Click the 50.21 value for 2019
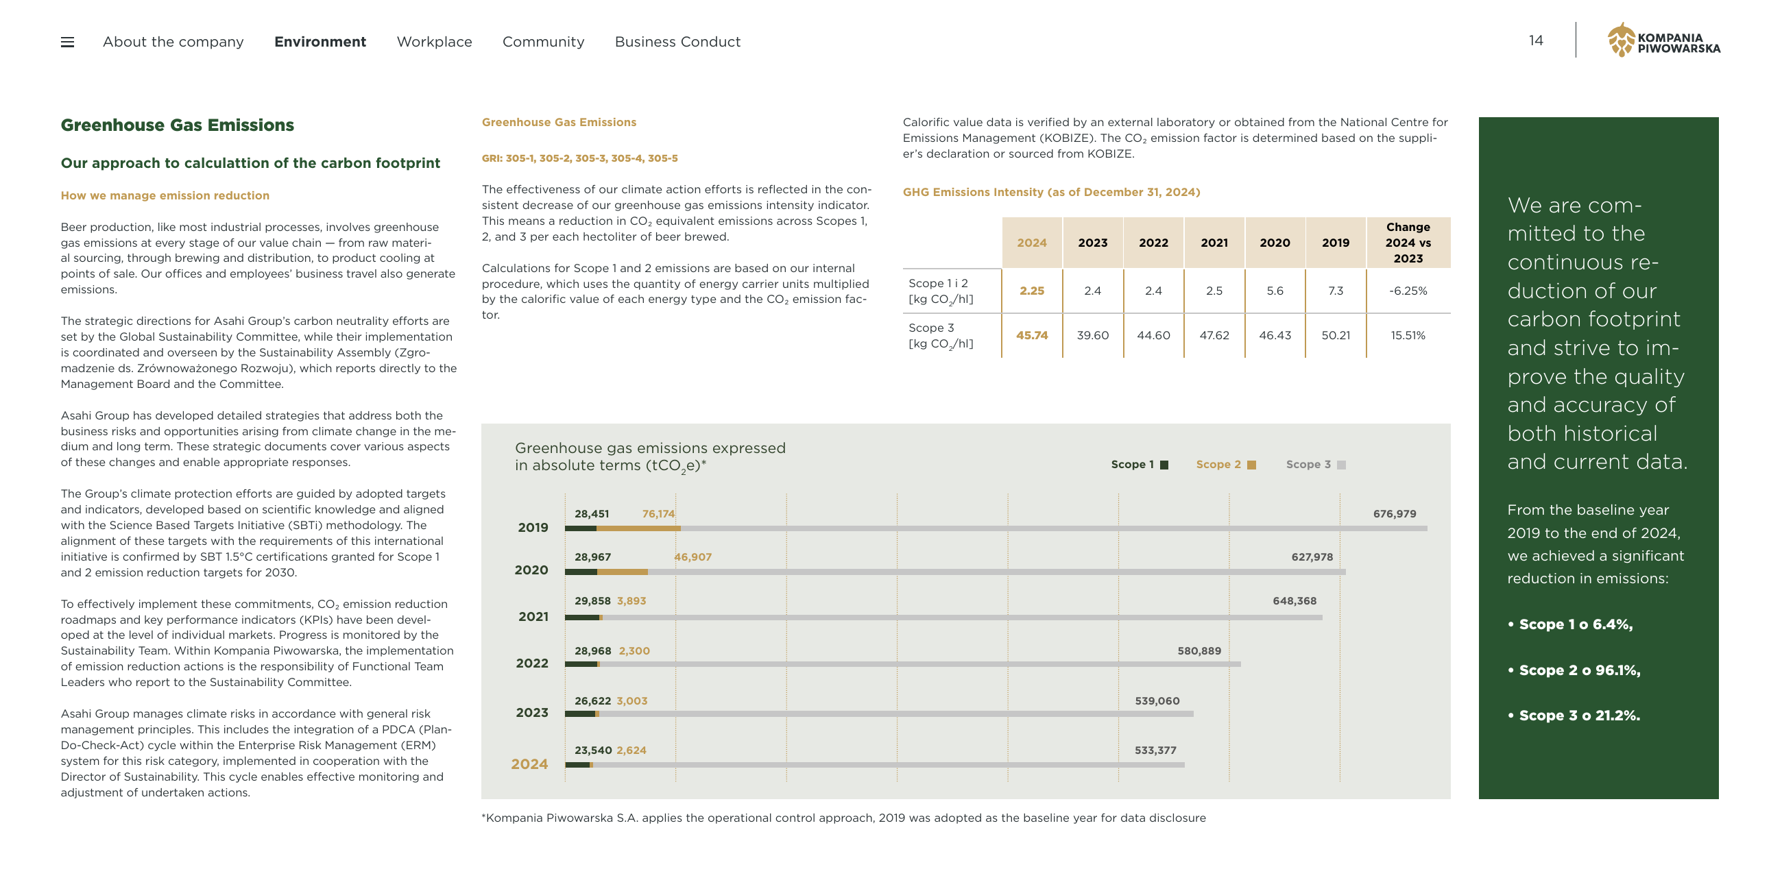This screenshot has height=891, width=1782. (1335, 336)
